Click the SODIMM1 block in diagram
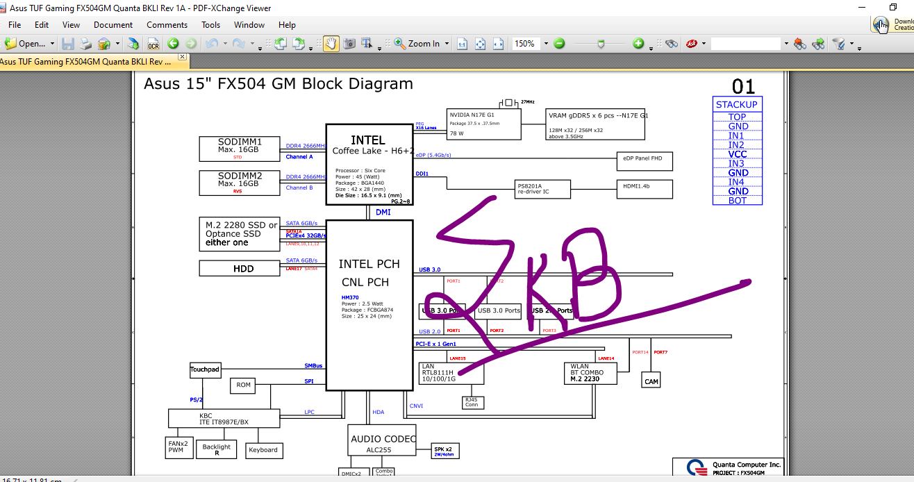914x482 pixels. (240, 149)
